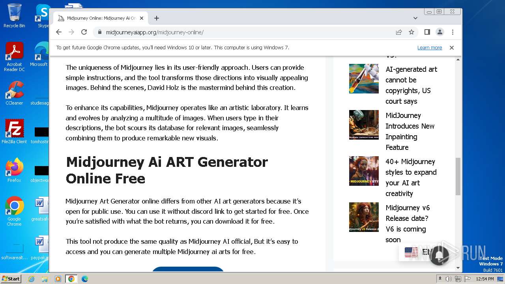This screenshot has height=284, width=505.
Task: Open the Recycle Bin desktop icon
Action: (14, 16)
